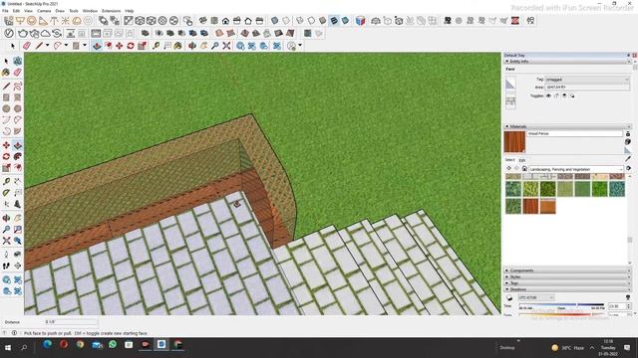
Task: Open the Draw menu
Action: 60,11
